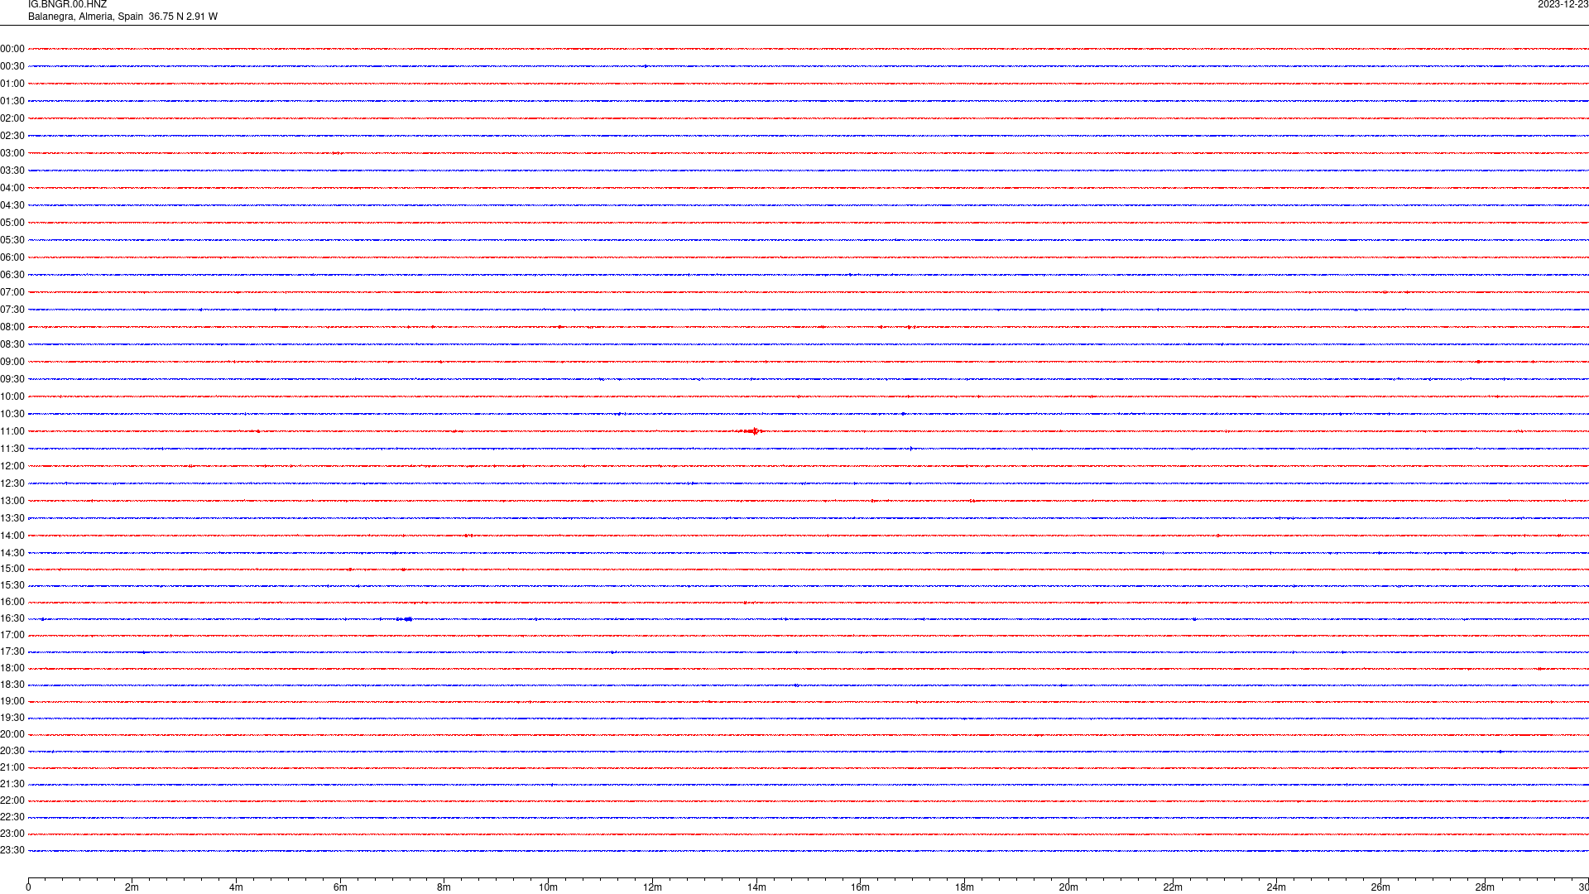Image resolution: width=1589 pixels, height=894 pixels.
Task: Select the 18:30 time row label
Action: click(12, 685)
